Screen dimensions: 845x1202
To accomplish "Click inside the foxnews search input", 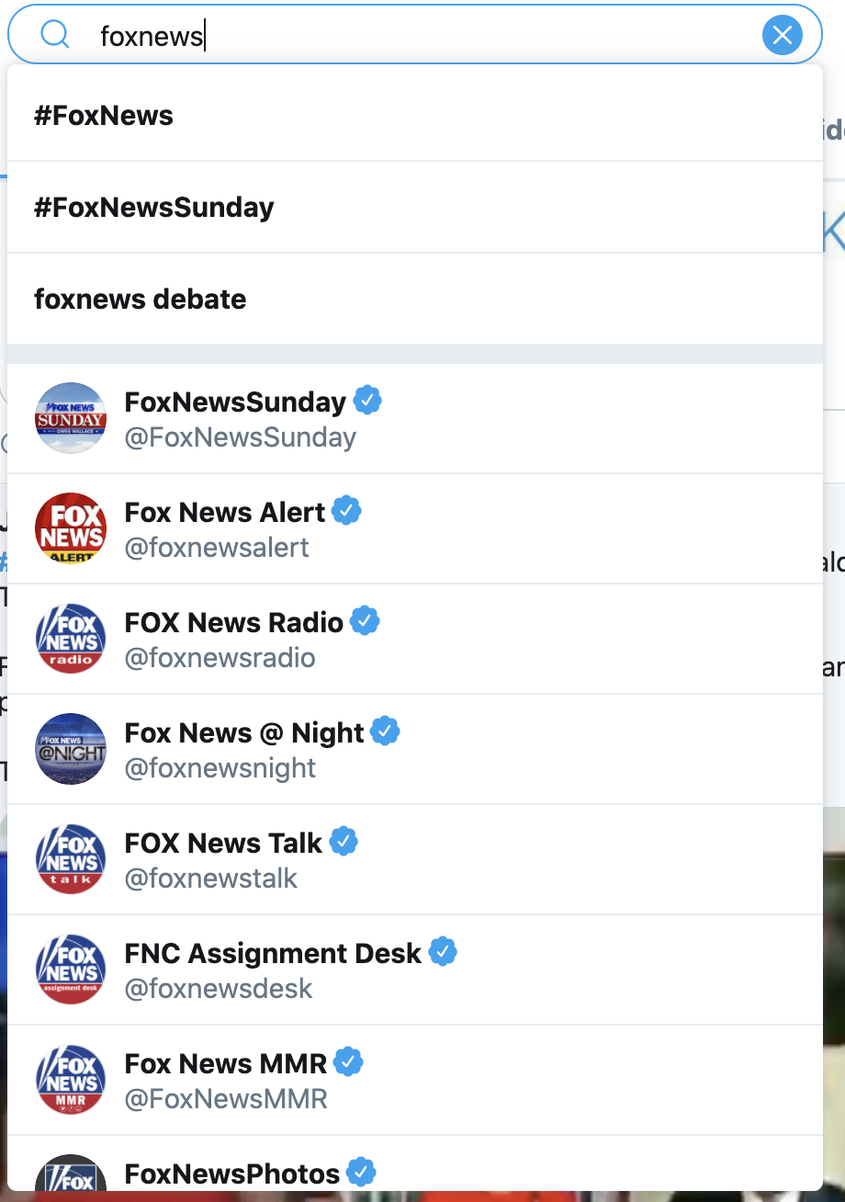I will tap(413, 36).
